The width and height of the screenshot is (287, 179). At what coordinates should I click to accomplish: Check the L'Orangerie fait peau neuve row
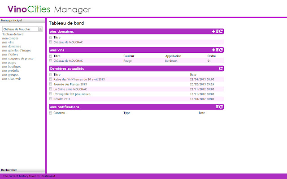(x=51, y=94)
